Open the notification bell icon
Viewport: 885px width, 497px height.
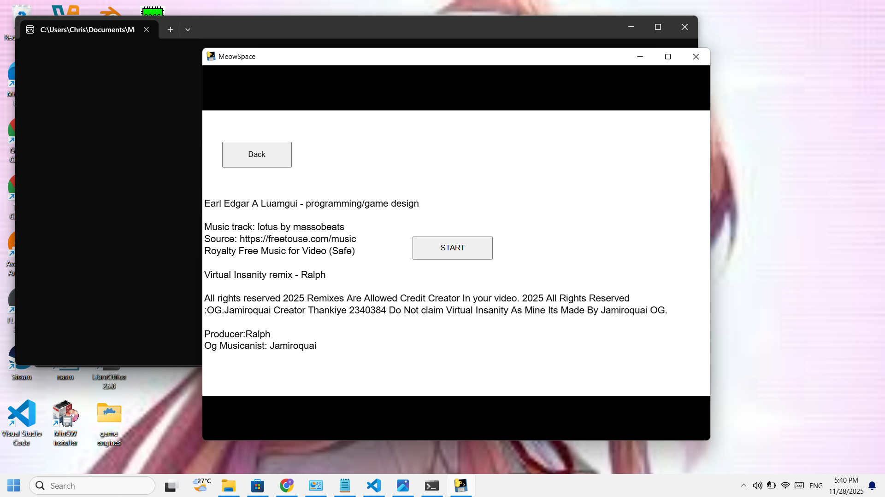click(x=872, y=485)
